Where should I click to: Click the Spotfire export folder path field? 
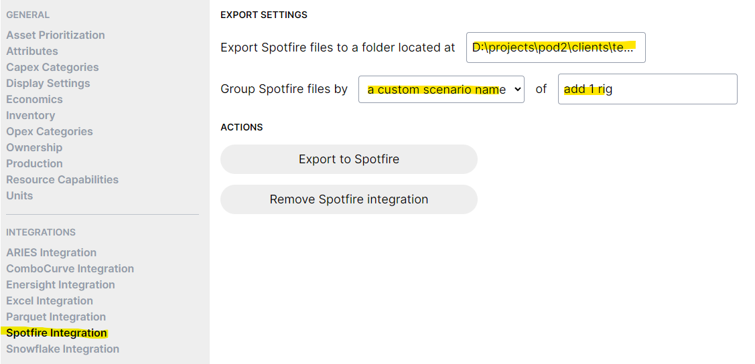click(x=555, y=47)
